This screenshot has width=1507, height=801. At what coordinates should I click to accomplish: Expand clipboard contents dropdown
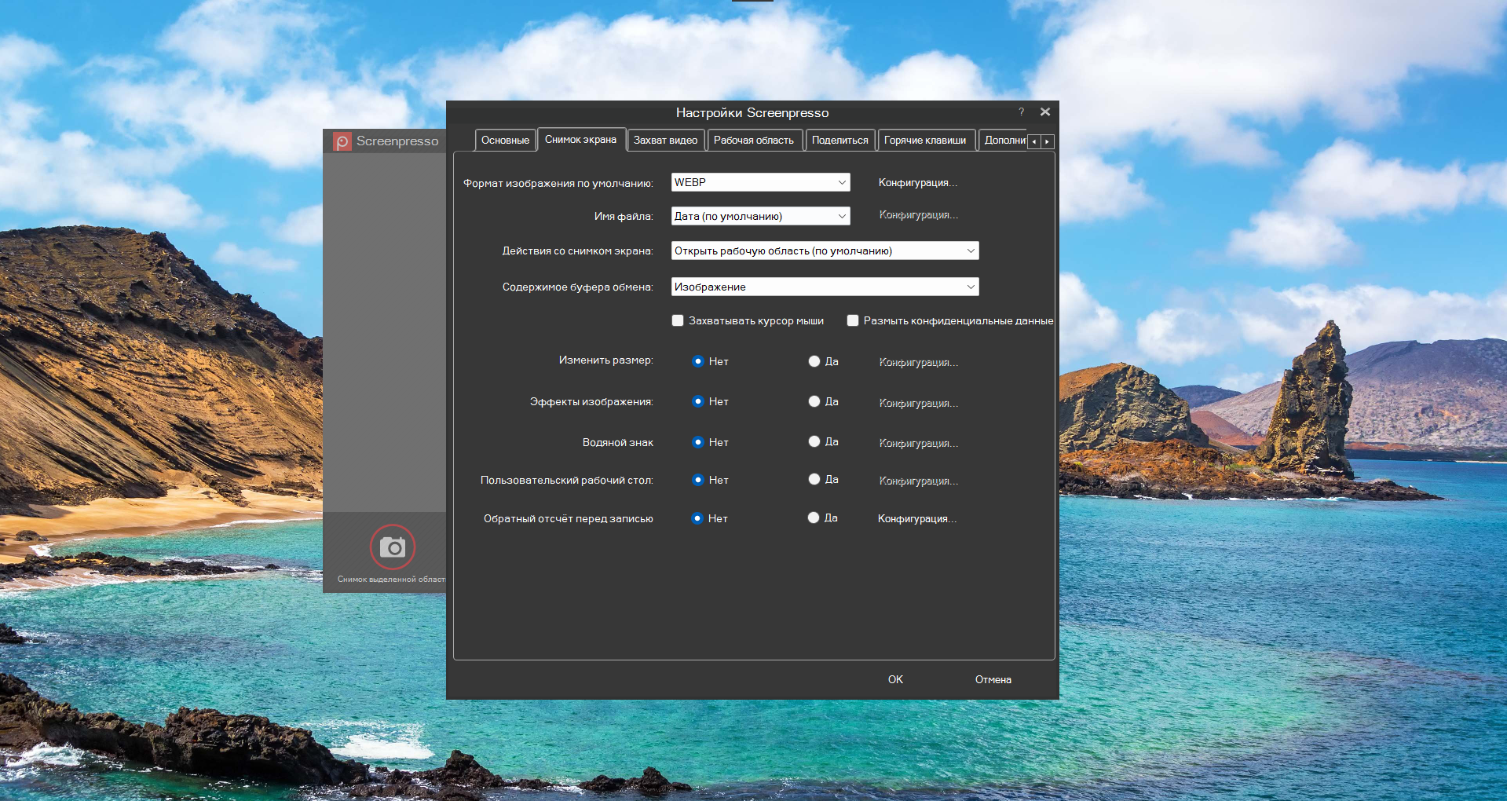pos(825,287)
